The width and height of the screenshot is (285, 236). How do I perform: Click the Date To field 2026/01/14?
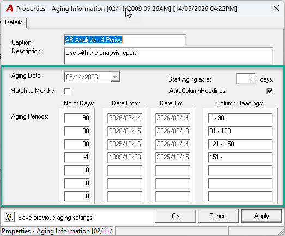[x=173, y=144]
